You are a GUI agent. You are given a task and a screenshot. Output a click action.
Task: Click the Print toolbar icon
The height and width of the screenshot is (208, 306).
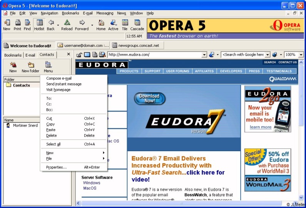coord(17,25)
